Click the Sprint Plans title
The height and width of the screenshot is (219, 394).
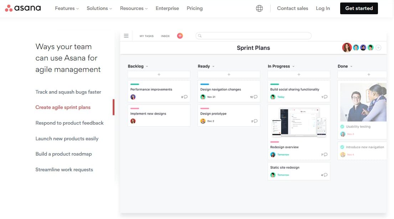click(x=253, y=48)
